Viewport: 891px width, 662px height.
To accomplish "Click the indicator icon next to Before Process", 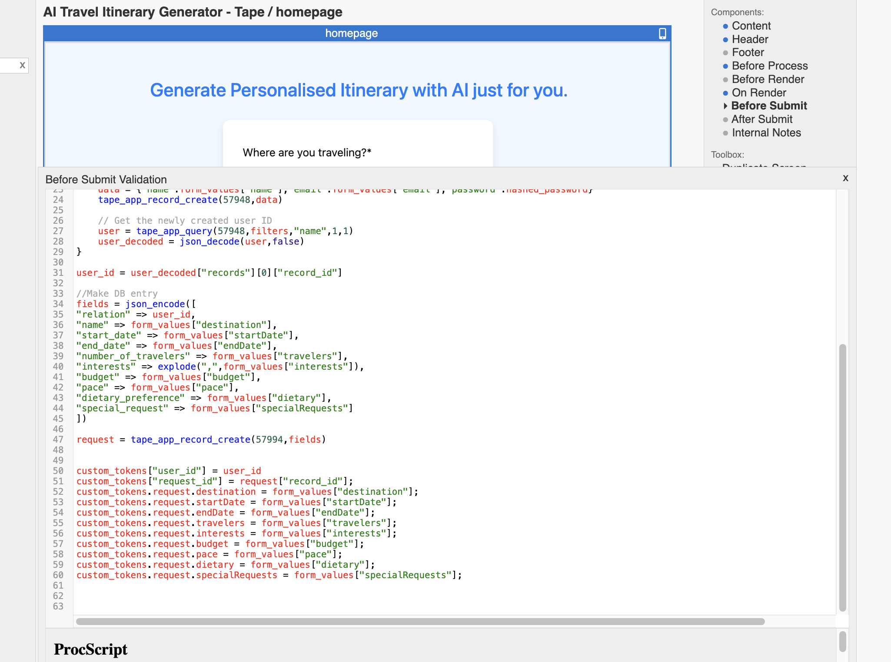I will click(x=725, y=66).
